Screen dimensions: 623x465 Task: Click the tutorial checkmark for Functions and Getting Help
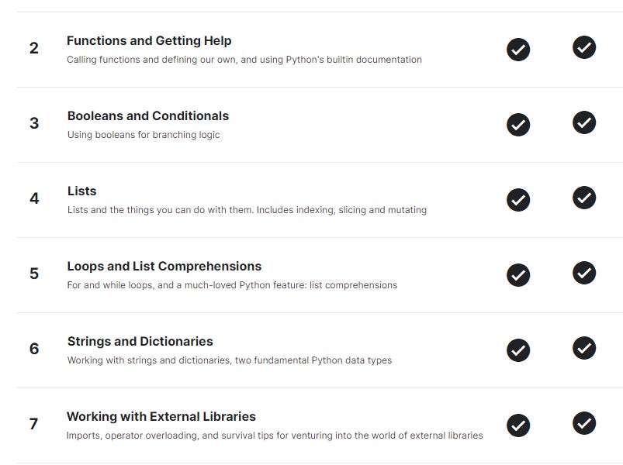(x=517, y=50)
